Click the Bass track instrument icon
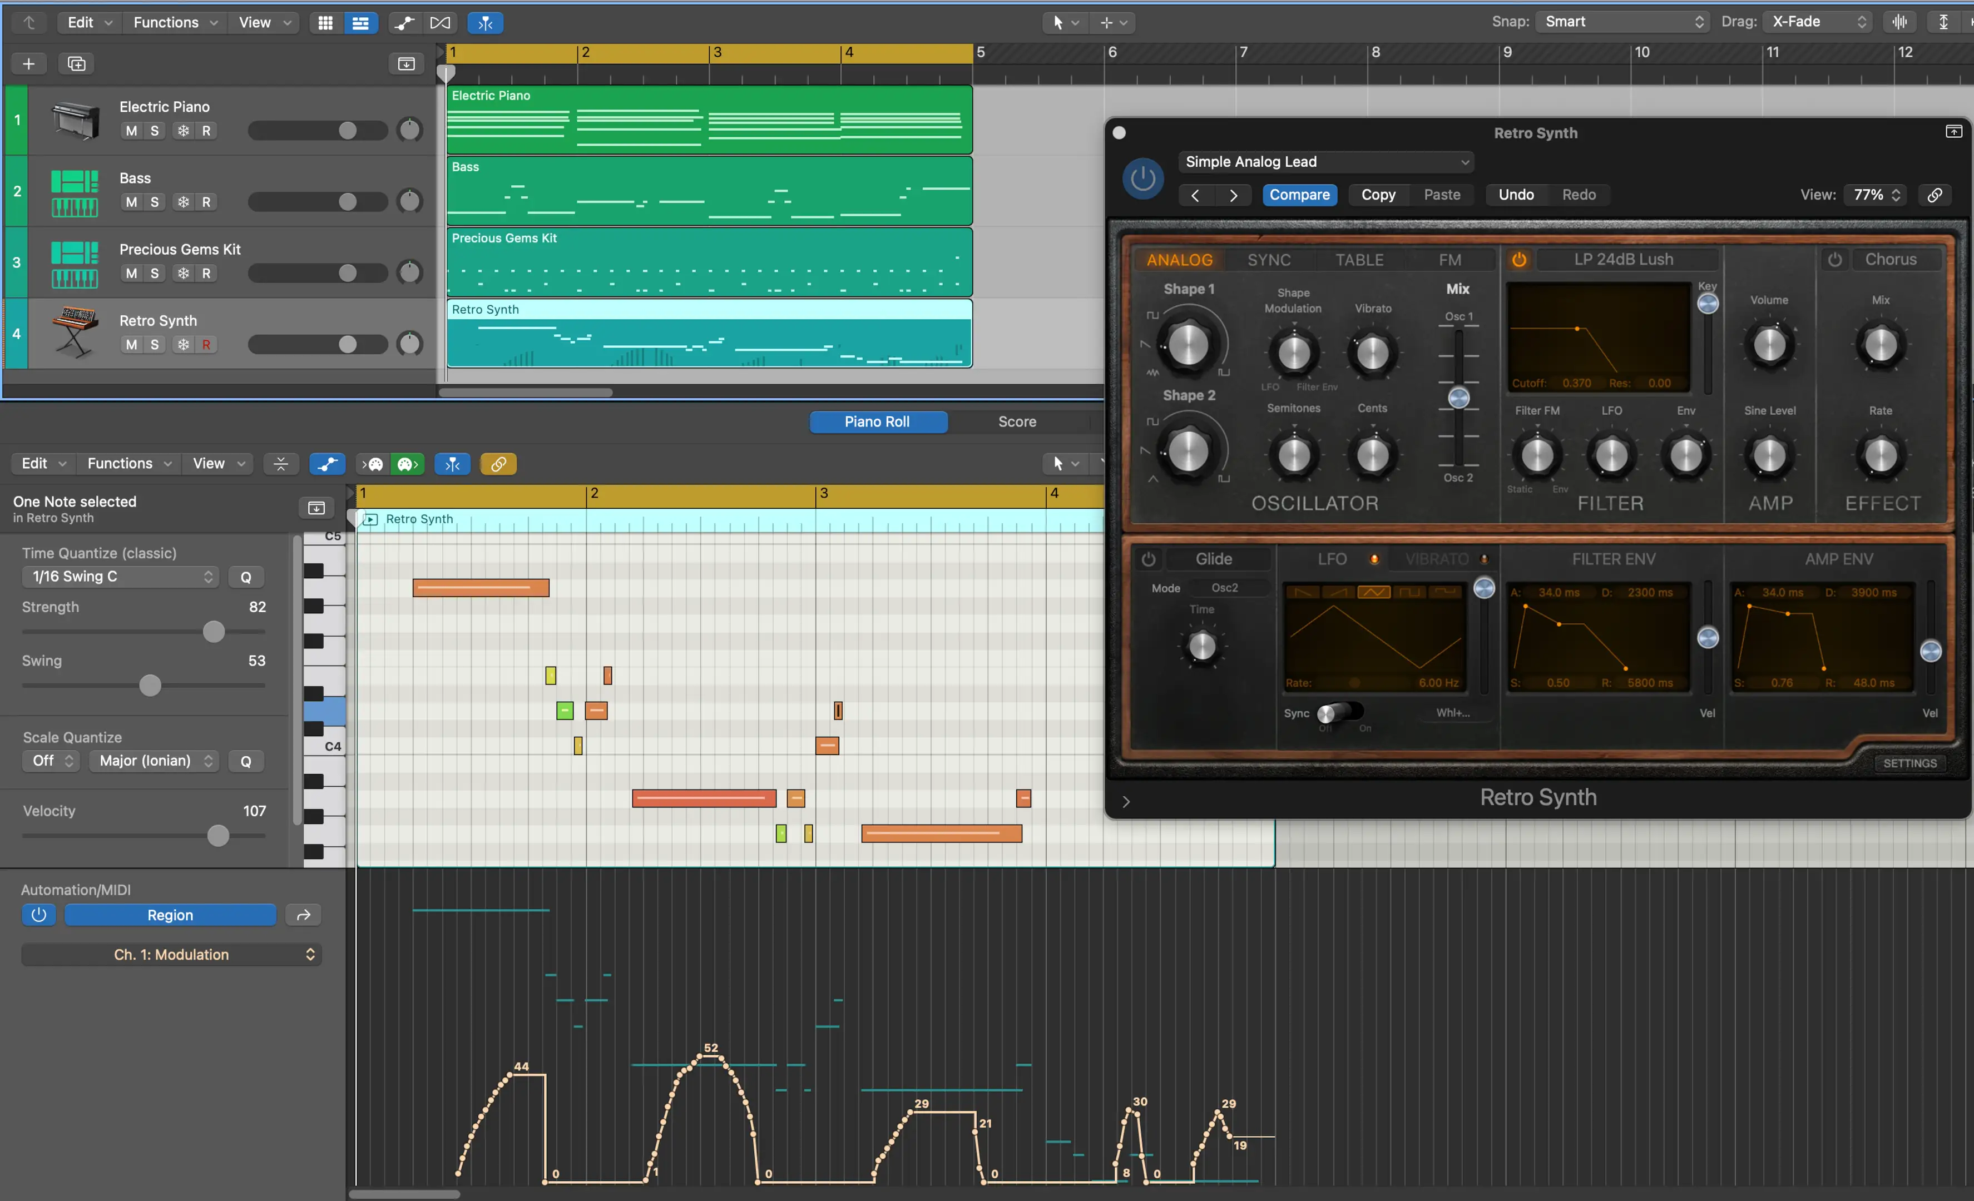 coord(75,193)
